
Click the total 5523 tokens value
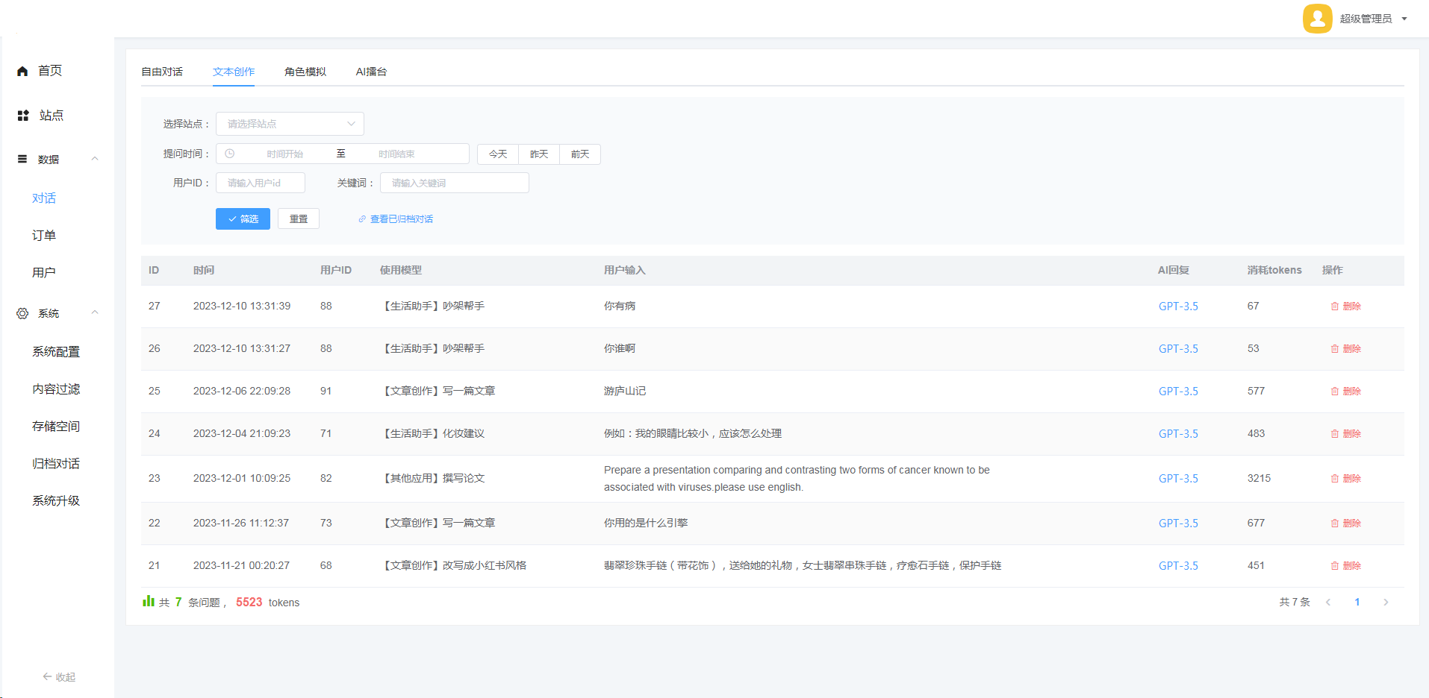249,603
